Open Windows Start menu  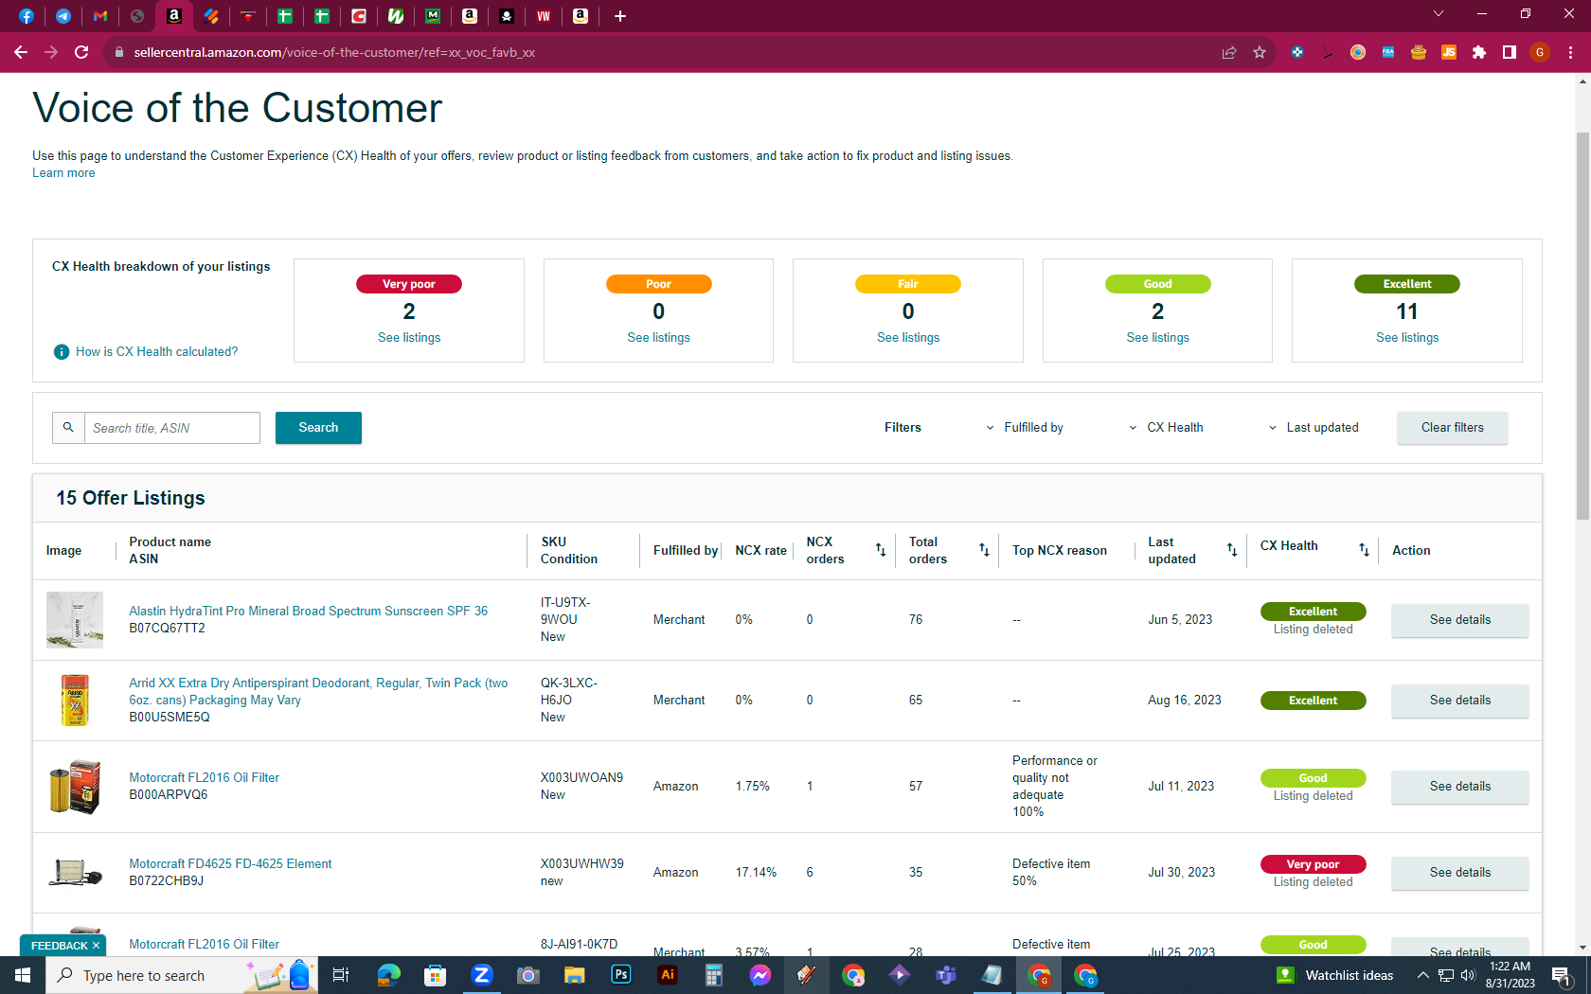(23, 975)
